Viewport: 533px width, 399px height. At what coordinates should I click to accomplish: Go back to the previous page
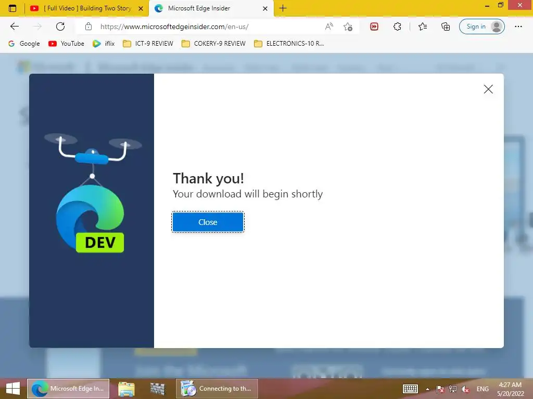pos(14,26)
